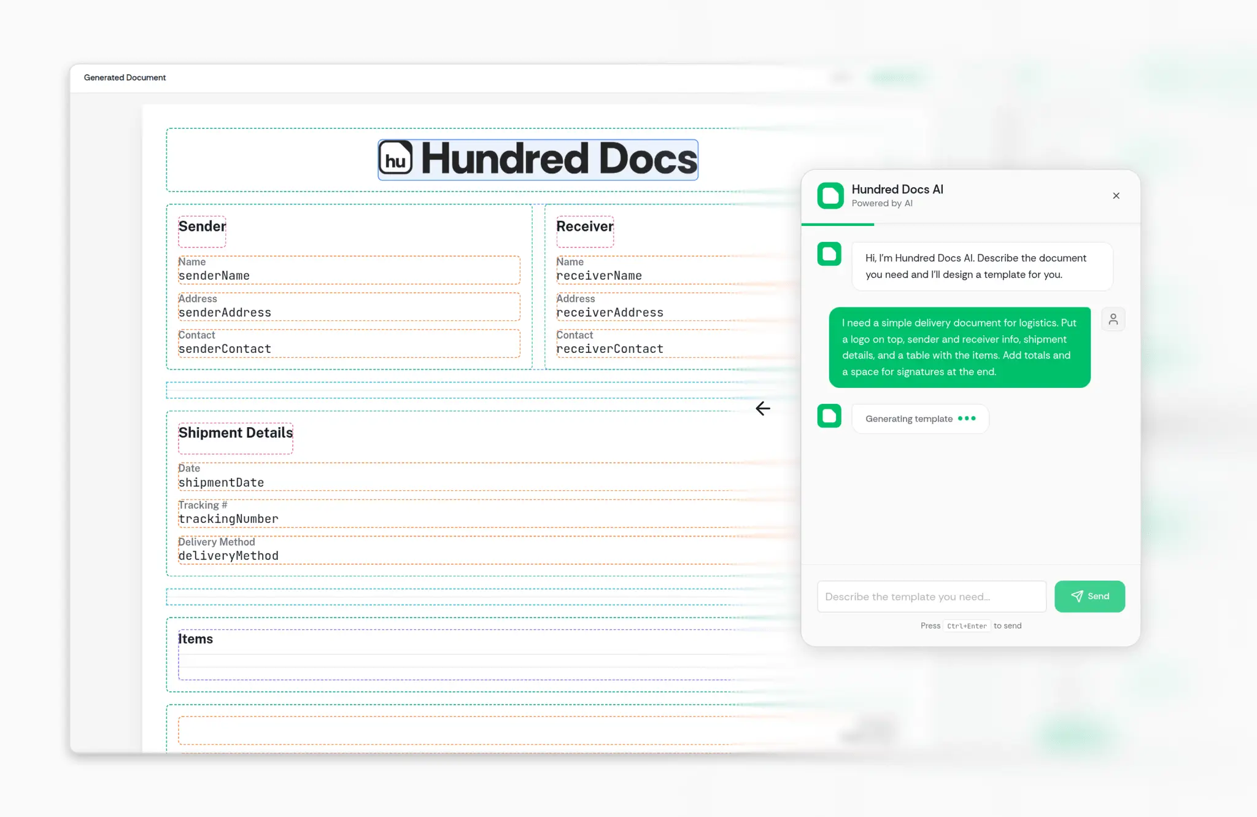The height and width of the screenshot is (817, 1257).
Task: Close the Hundred Docs AI chat panel
Action: click(x=1116, y=196)
